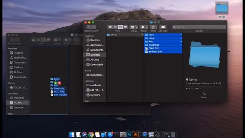This screenshot has height=138, width=245.
Task: Select the Font folder in YA101 column
Action: (x=163, y=35)
